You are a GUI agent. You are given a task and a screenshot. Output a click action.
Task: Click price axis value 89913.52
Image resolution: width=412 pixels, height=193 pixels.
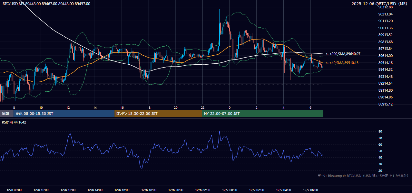[x=386, y=35]
